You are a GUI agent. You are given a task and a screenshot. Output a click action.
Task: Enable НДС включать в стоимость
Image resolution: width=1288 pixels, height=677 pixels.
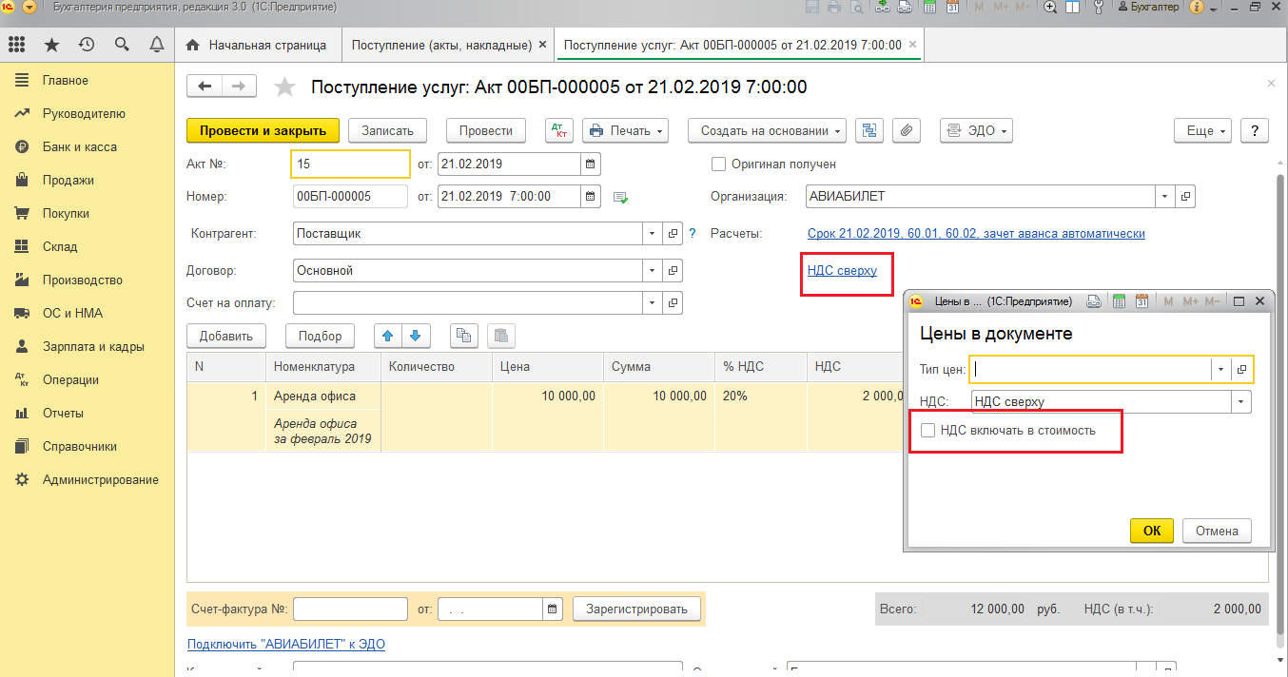pos(928,431)
